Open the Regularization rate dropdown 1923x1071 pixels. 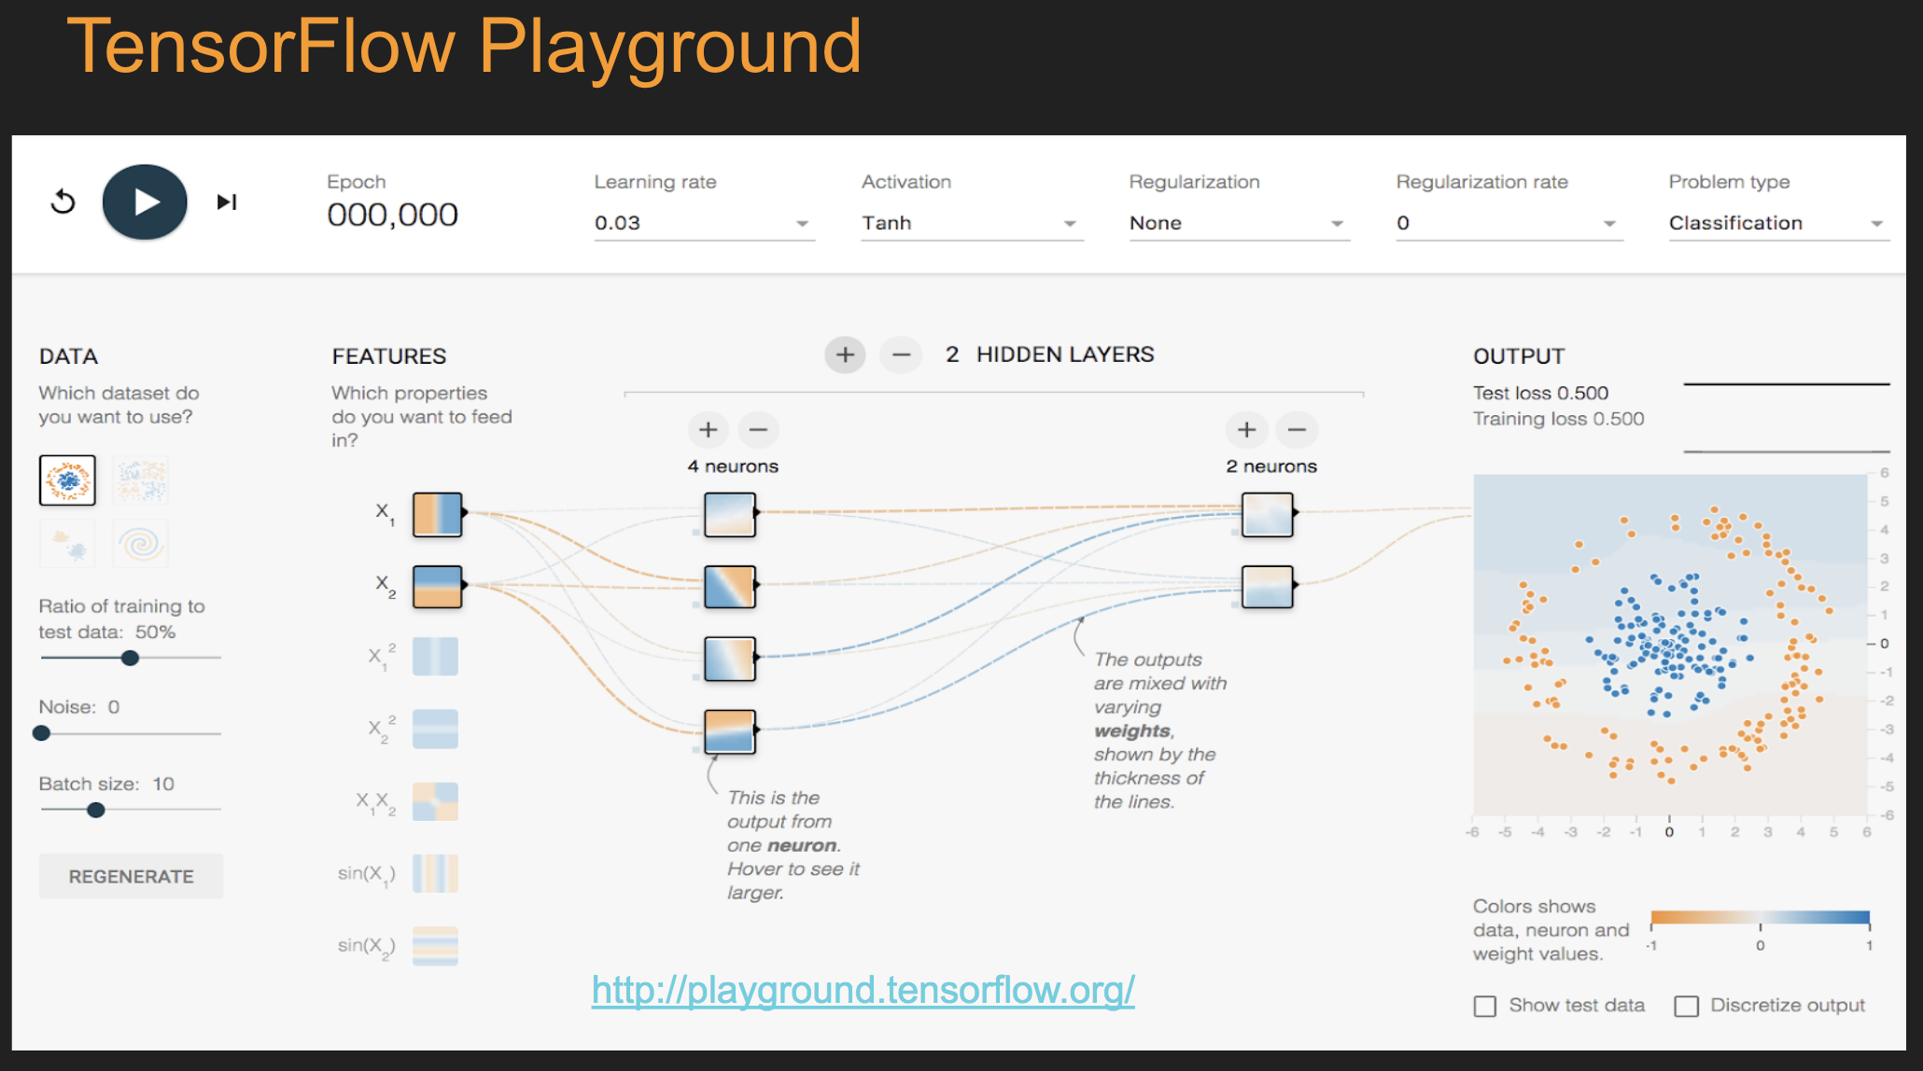coord(1509,224)
